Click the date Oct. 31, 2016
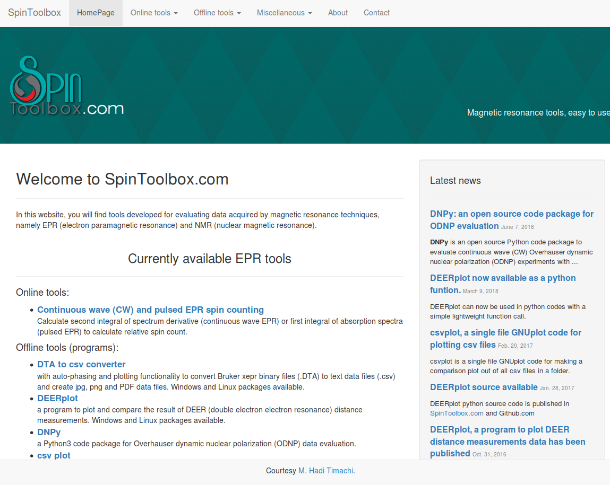The height and width of the screenshot is (485, 610). point(489,454)
